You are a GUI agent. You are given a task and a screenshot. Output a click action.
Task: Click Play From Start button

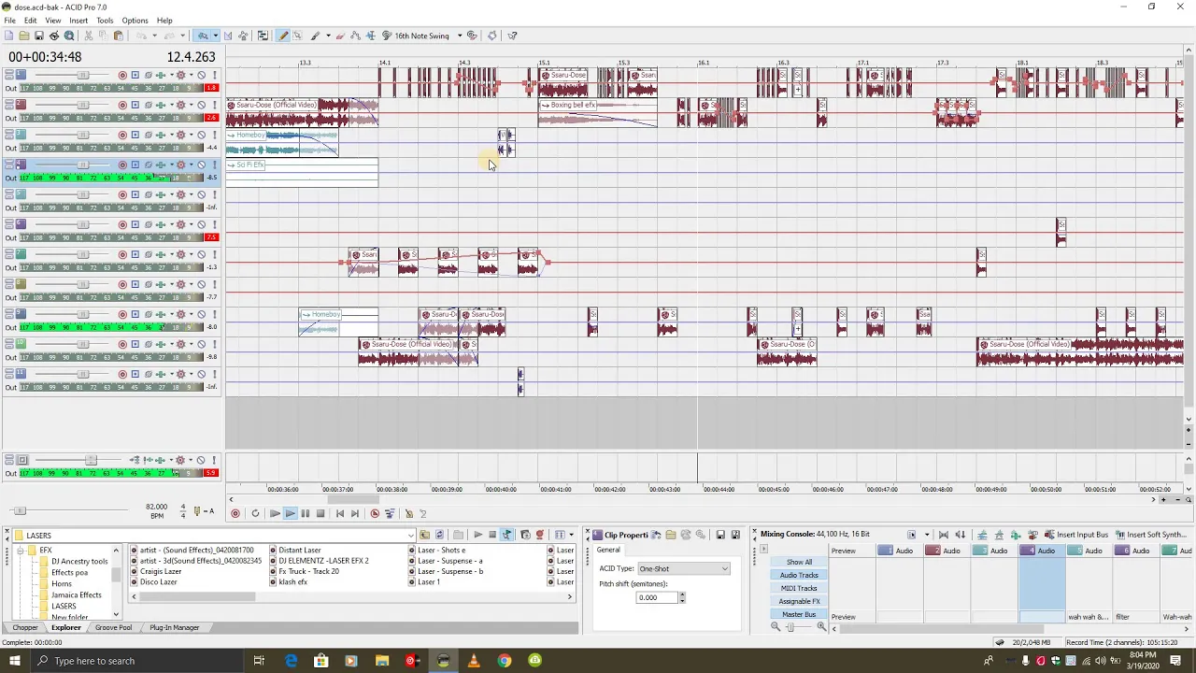pos(275,513)
